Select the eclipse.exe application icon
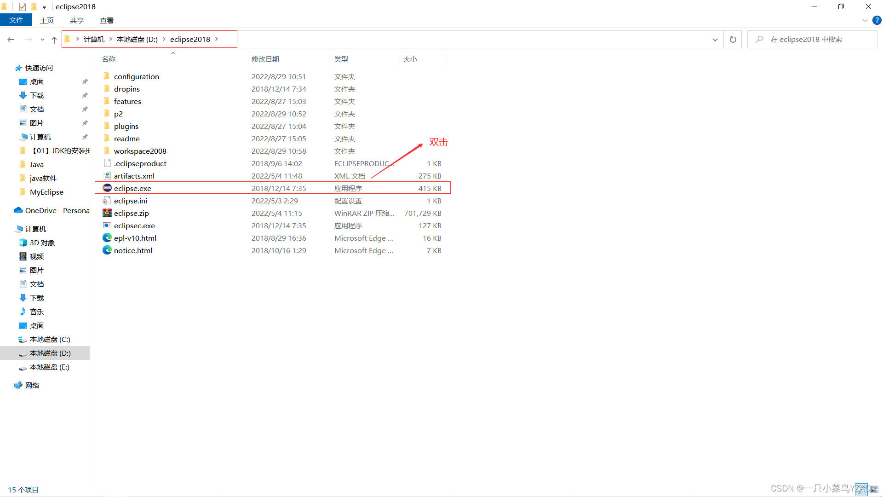 pos(107,188)
